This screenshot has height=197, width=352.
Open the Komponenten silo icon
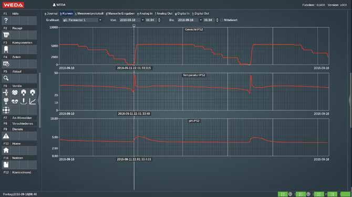6,49
